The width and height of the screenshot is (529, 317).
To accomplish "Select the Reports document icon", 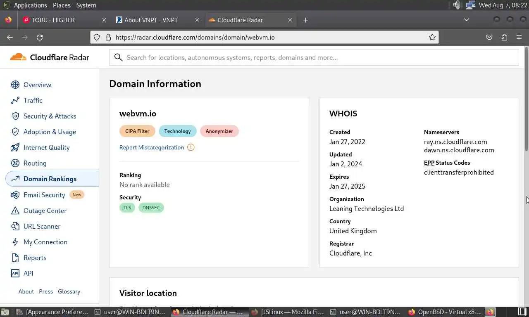I will (15, 258).
